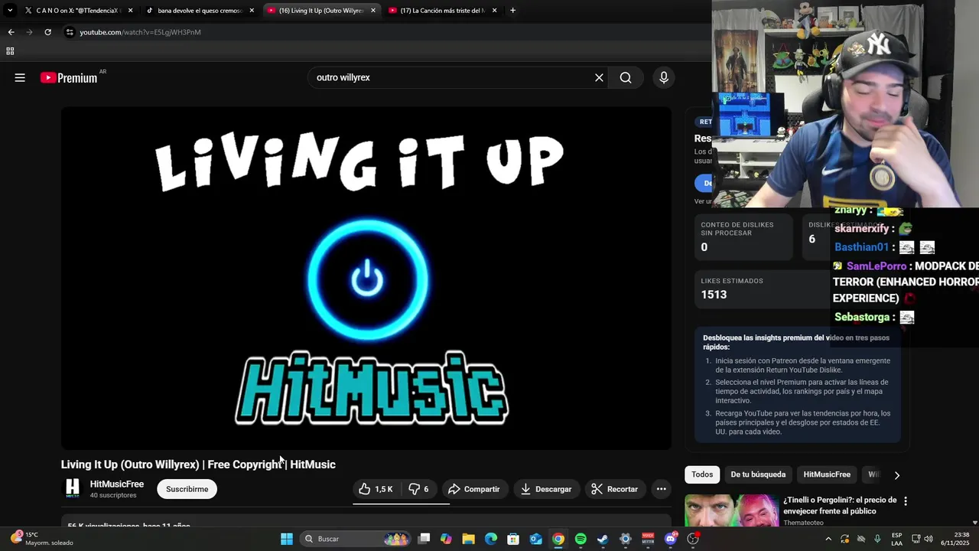Switch ESP LAA keyboard language
This screenshot has width=979, height=551.
(896, 539)
